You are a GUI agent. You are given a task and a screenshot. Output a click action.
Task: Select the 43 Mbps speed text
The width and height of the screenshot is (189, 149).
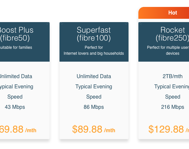tap(15, 107)
